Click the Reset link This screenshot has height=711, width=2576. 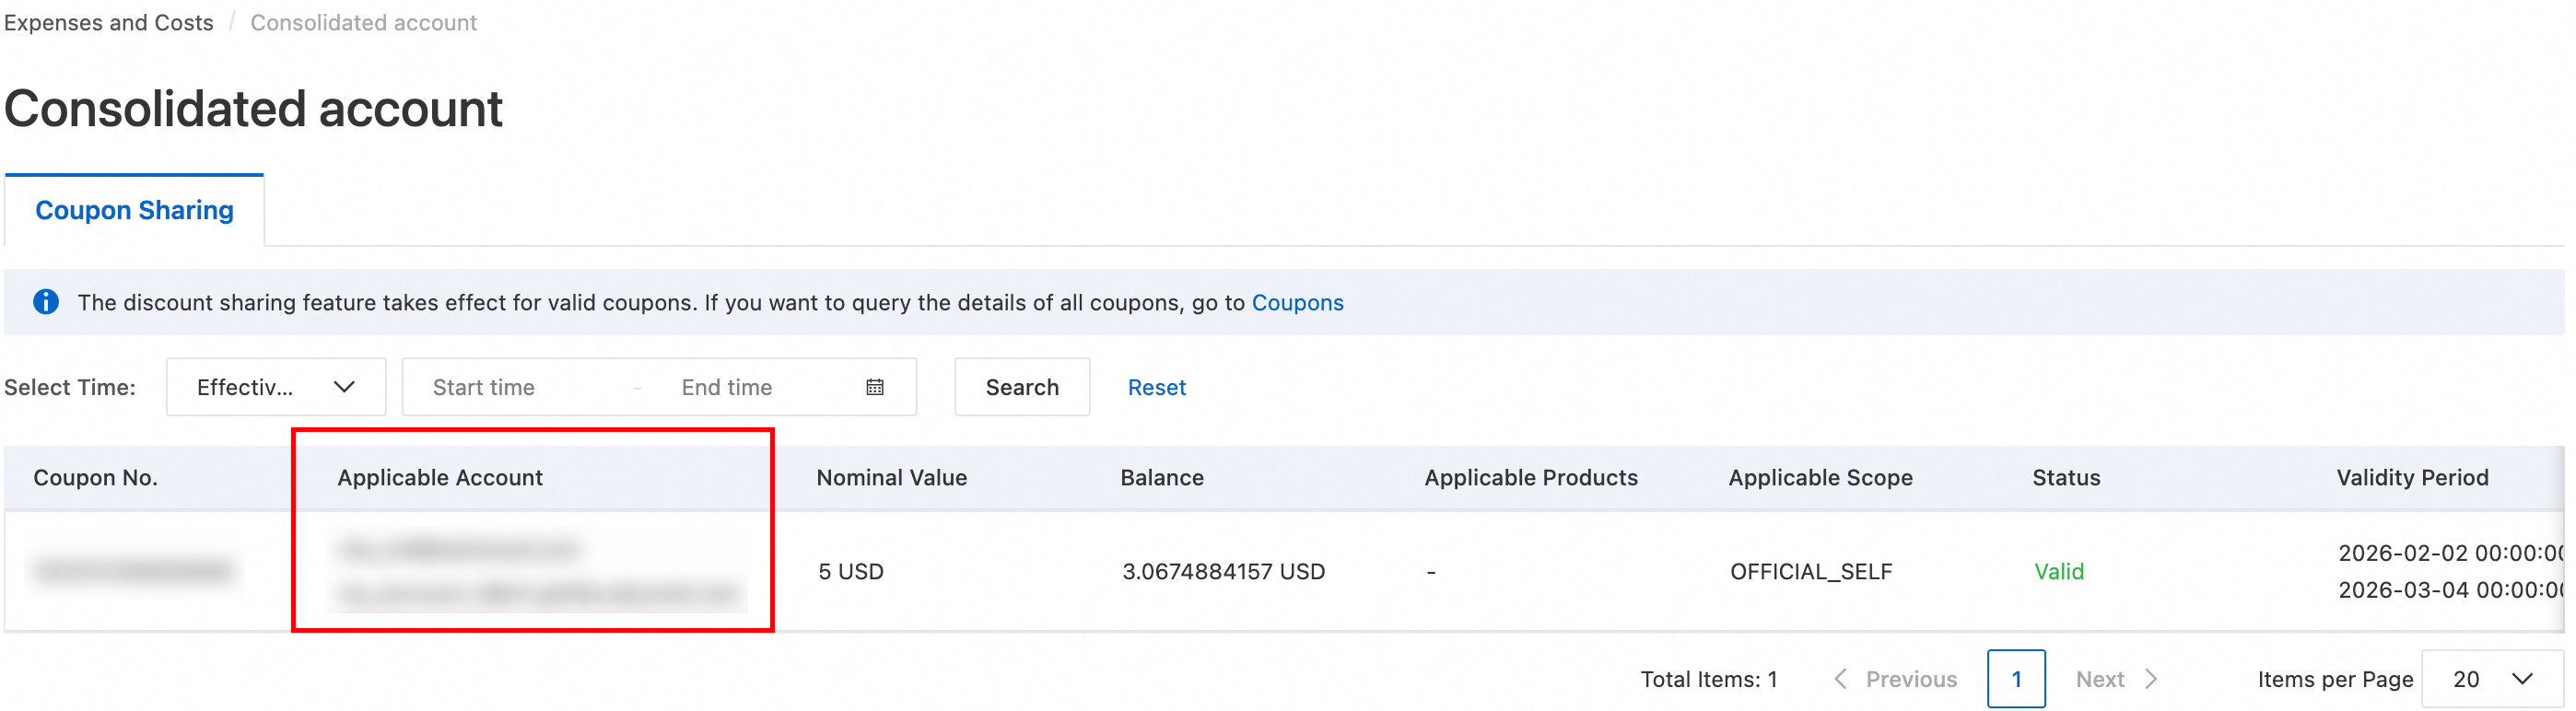pyautogui.click(x=1156, y=387)
